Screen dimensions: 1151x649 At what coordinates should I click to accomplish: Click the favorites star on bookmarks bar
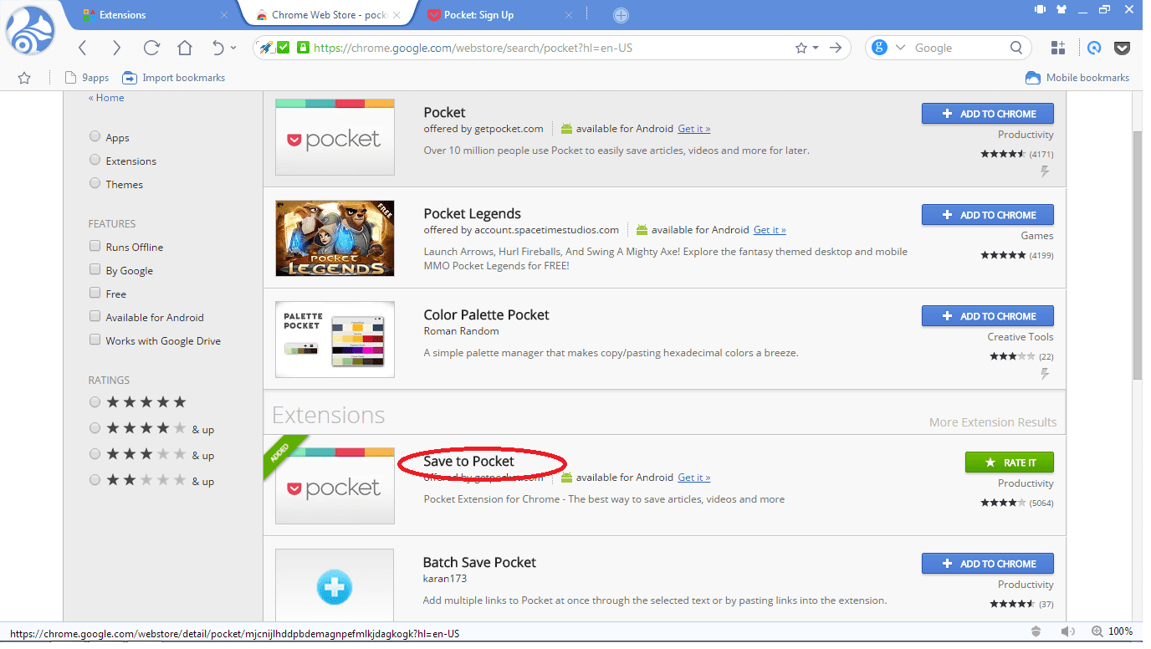click(24, 78)
